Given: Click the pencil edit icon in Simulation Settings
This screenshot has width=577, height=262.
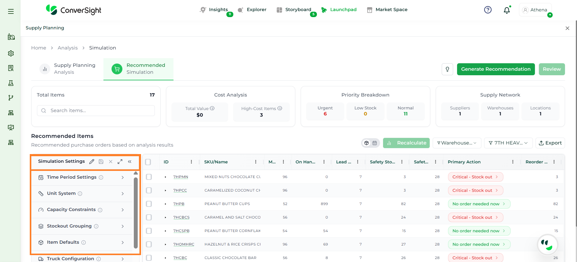Looking at the screenshot, I should pos(92,162).
